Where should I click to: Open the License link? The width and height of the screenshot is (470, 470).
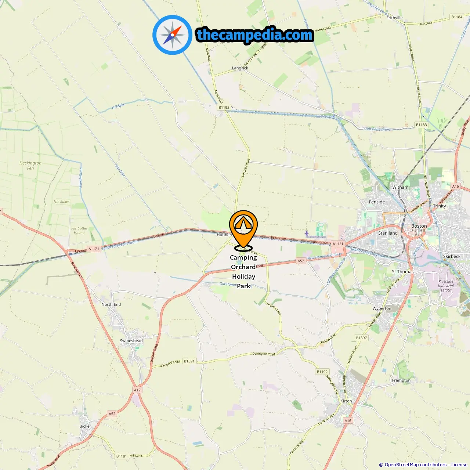[x=459, y=465]
